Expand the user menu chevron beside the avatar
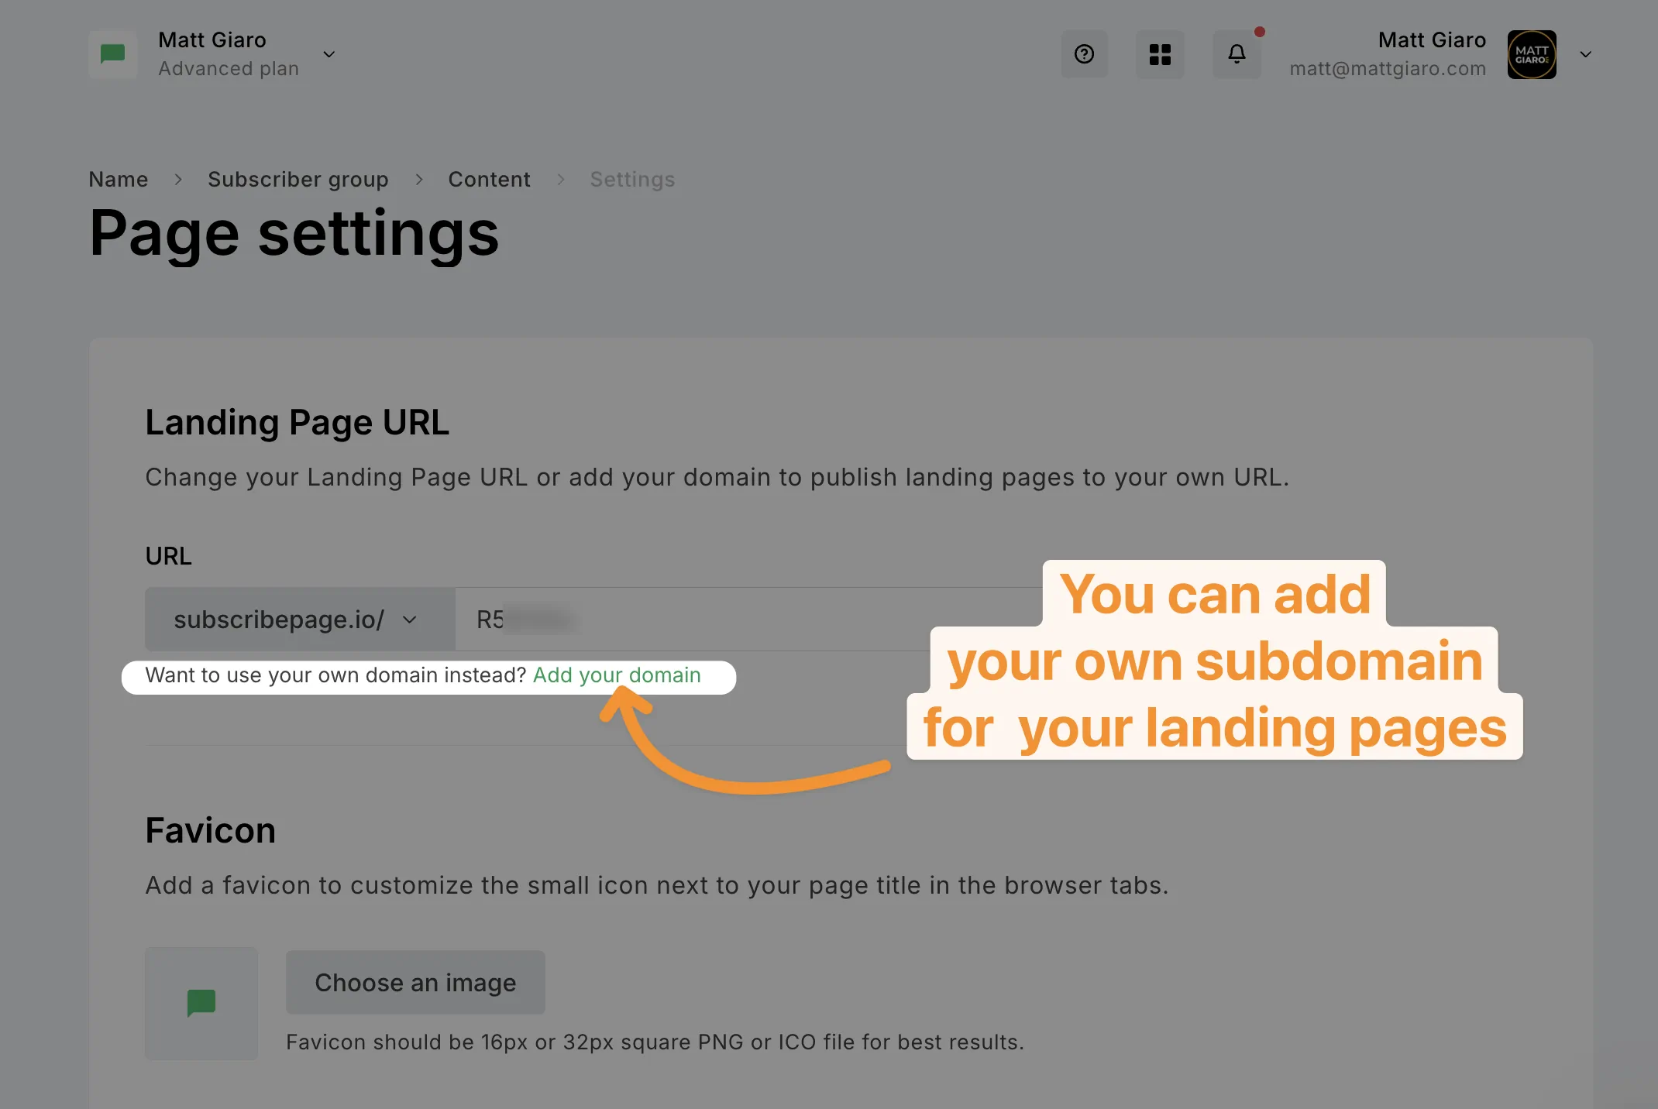 [1585, 54]
